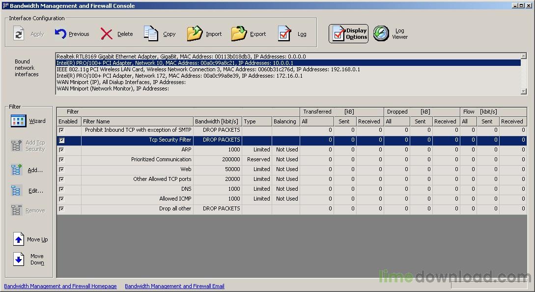This screenshot has height=292, width=535.
Task: Click the Delete button label
Action: (x=125, y=34)
